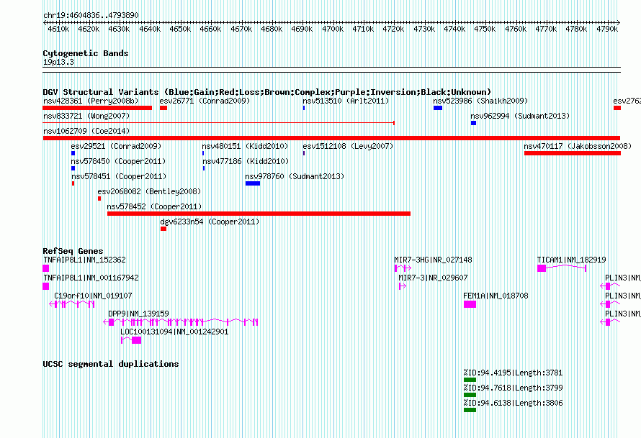Select the nsv1062709 (Coe2014) label
The image size is (641, 438).
86,131
